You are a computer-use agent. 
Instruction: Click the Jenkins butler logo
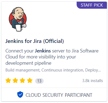pos(18,19)
